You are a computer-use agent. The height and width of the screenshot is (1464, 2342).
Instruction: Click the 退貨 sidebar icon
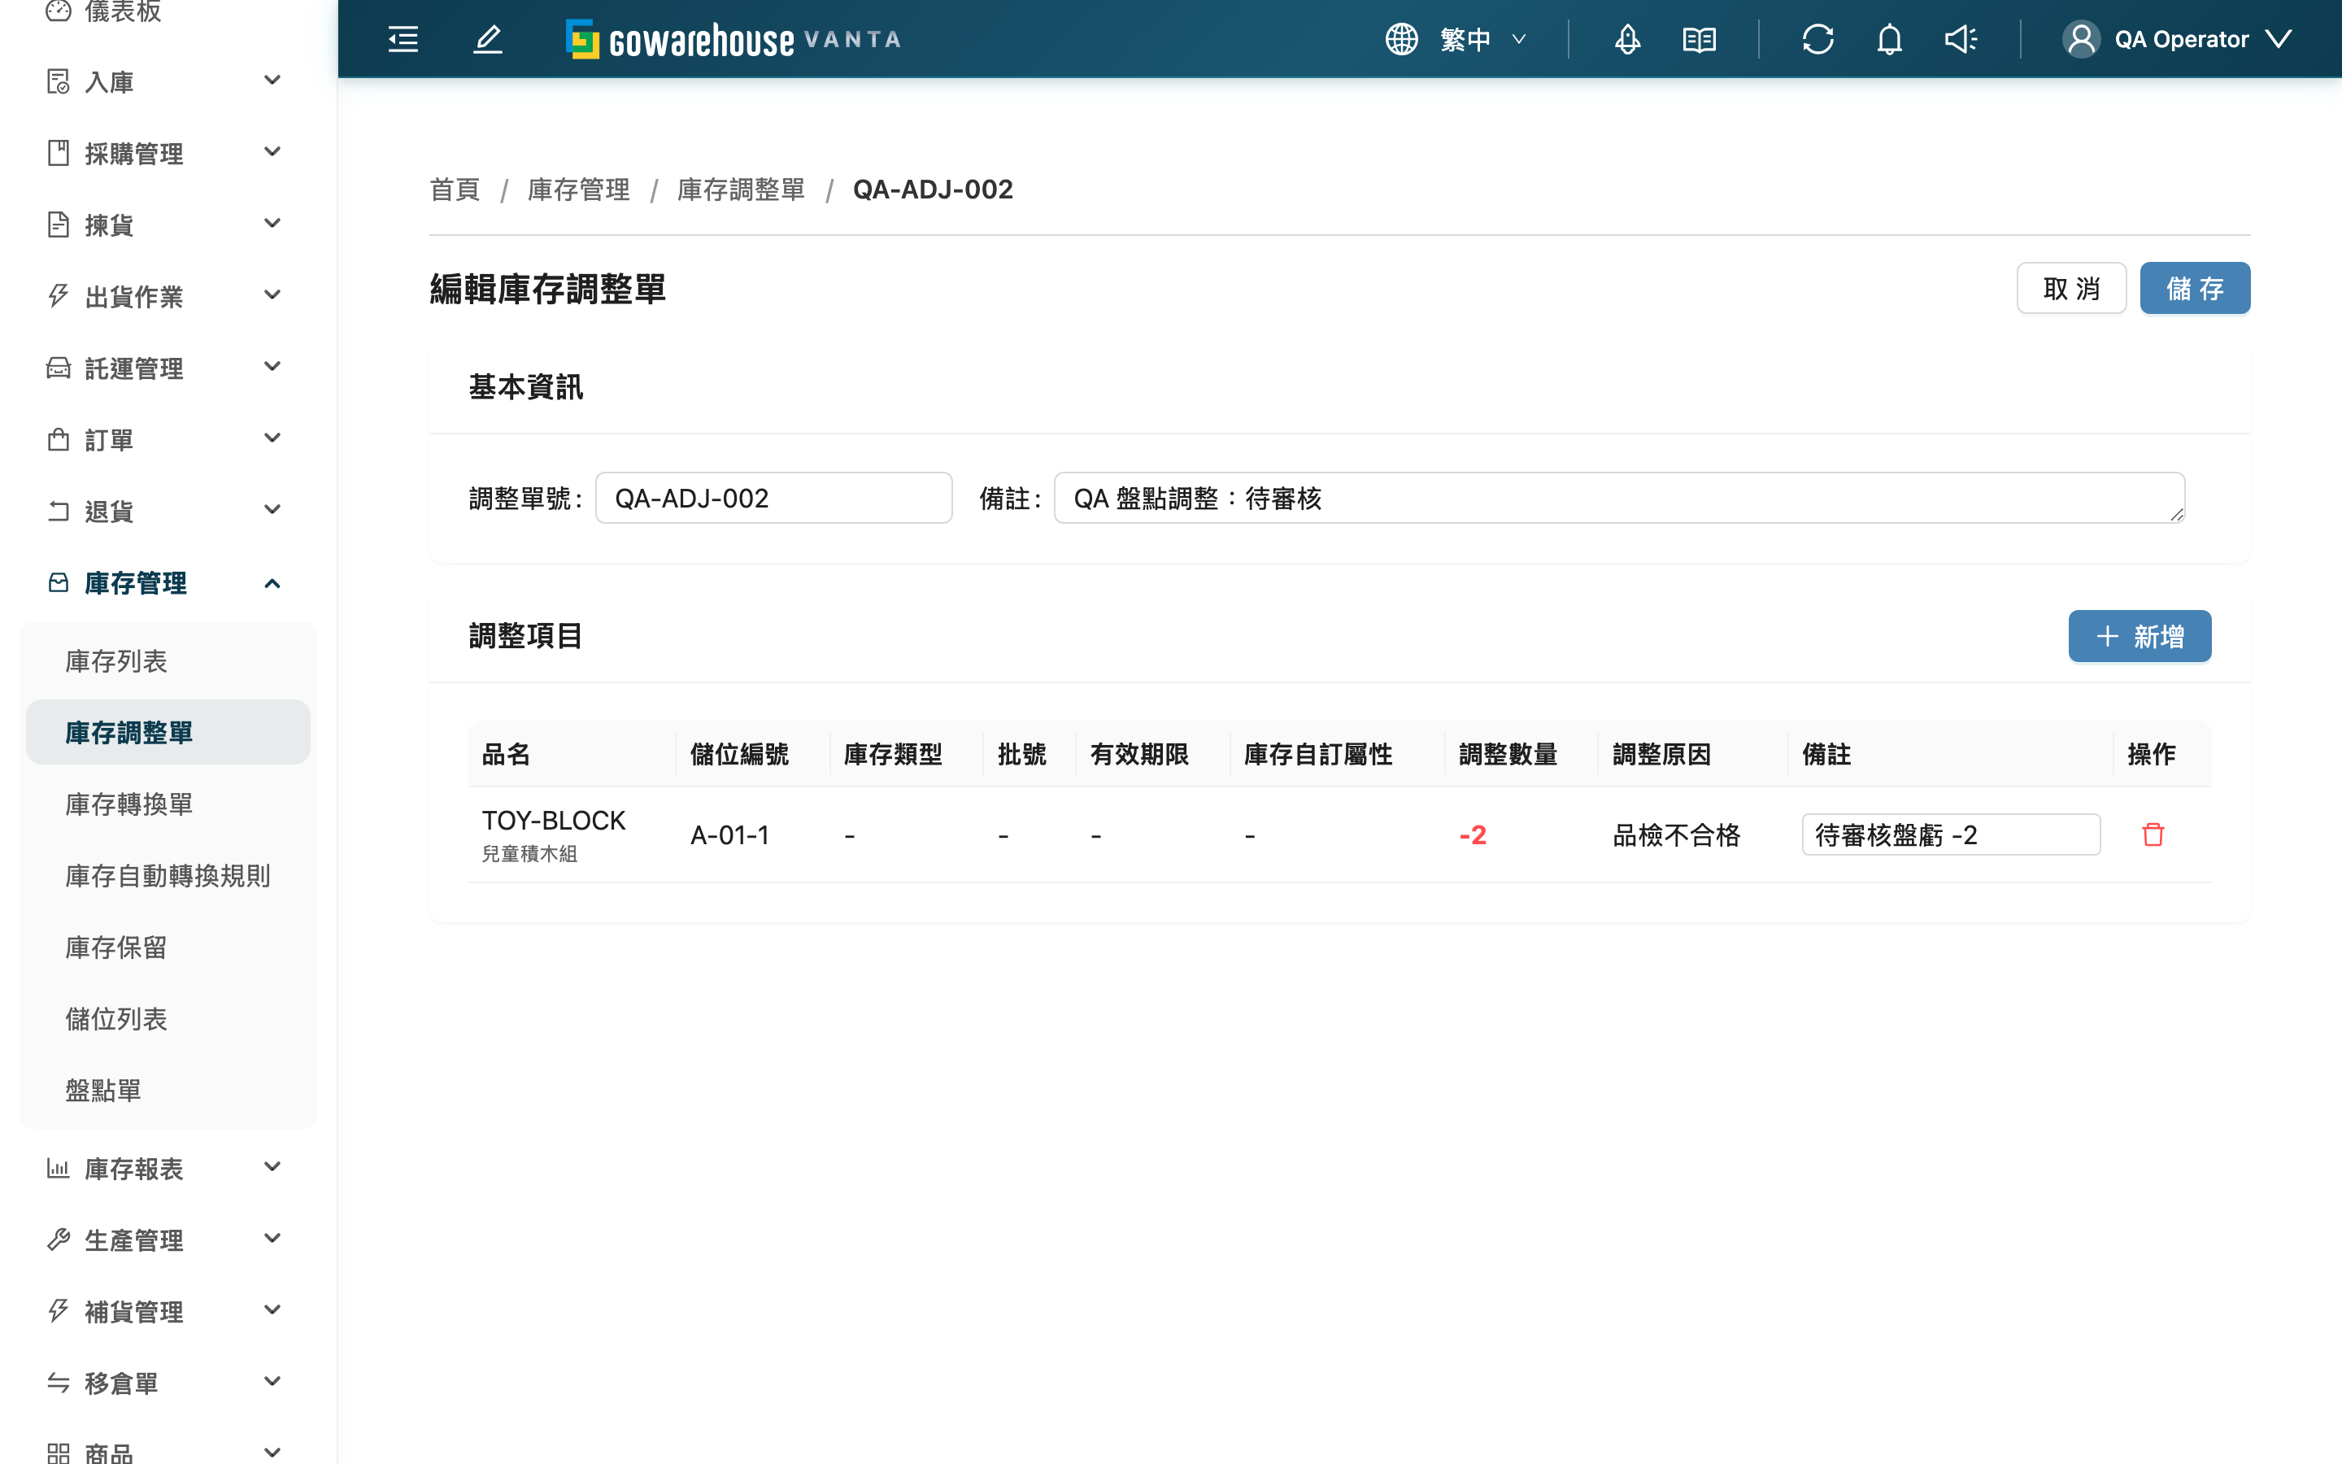pos(58,512)
